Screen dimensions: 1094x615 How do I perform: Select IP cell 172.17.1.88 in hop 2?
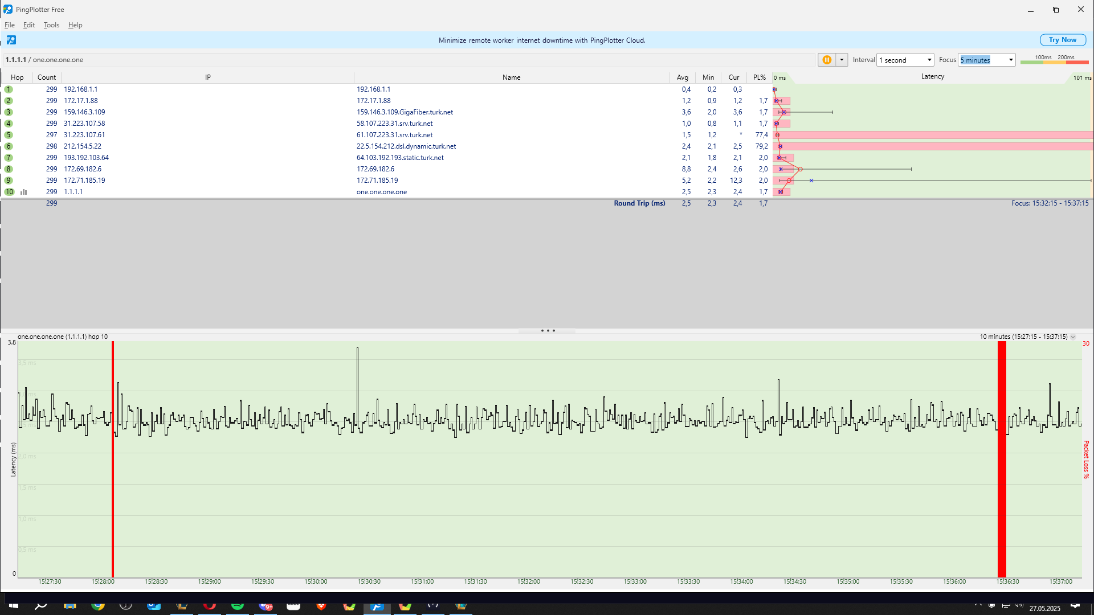[x=81, y=101]
